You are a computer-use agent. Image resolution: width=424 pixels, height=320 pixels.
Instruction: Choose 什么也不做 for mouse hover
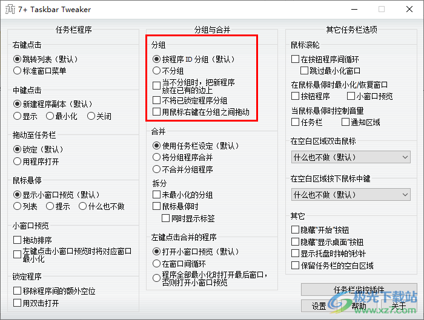[x=82, y=206]
